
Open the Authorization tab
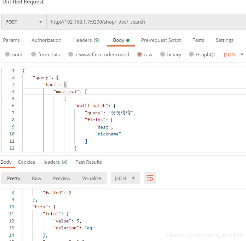(x=46, y=40)
